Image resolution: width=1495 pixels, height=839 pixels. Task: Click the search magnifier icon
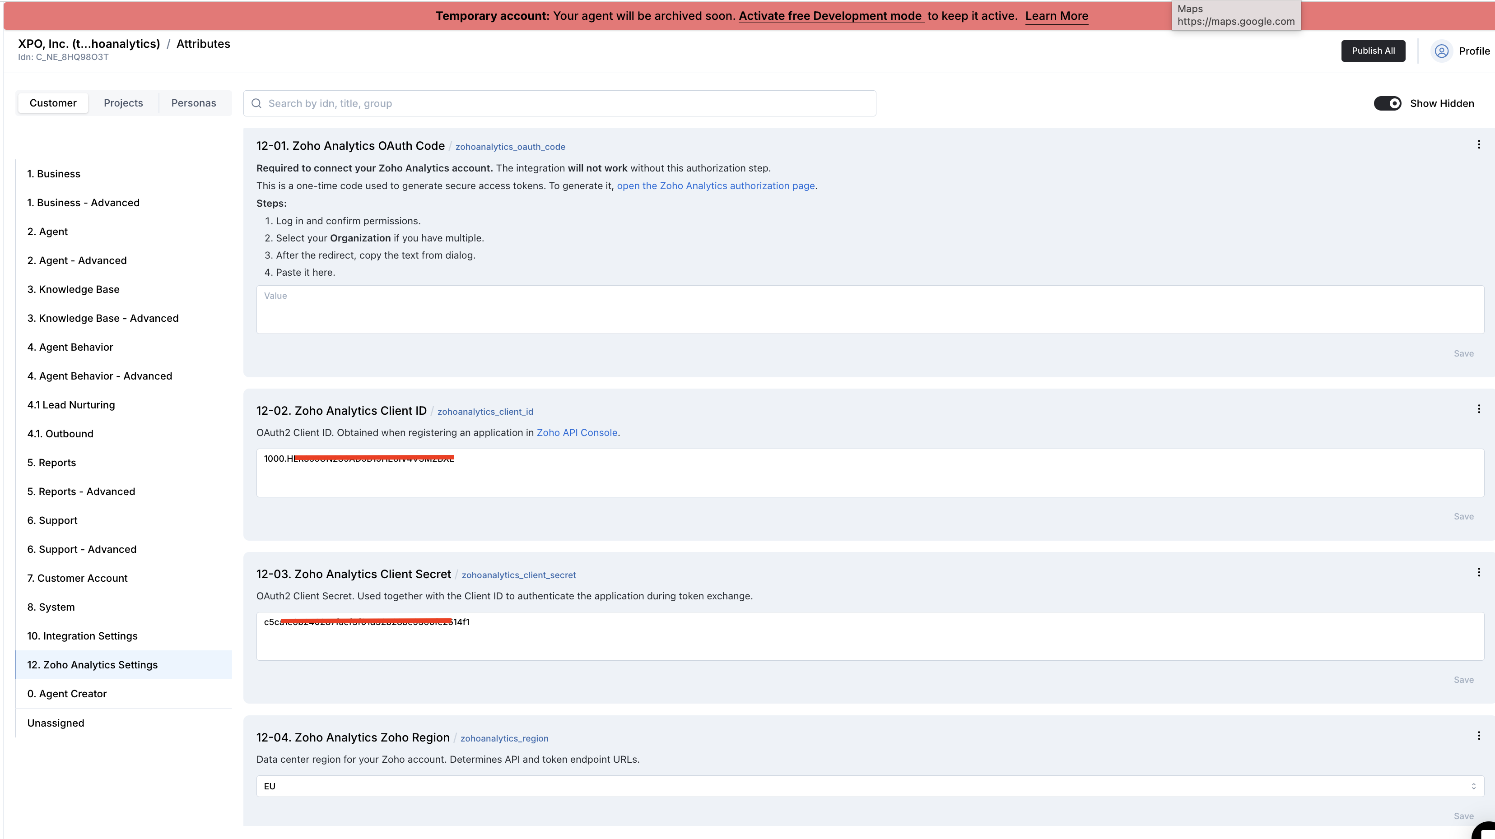pos(256,103)
